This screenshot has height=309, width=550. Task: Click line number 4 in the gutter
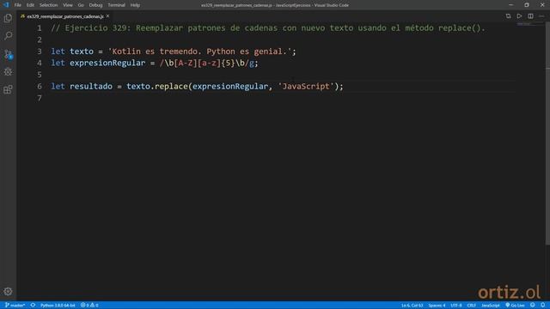[40, 63]
